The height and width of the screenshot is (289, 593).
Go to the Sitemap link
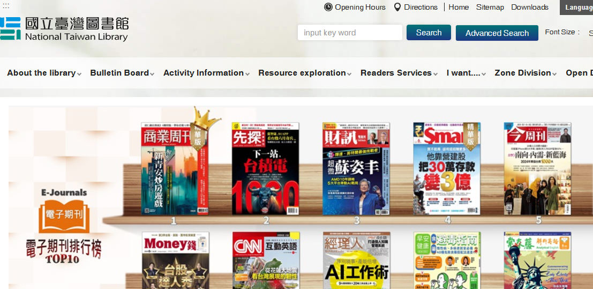pos(490,7)
